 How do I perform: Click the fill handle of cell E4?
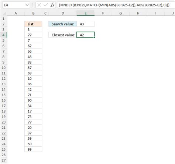click(95, 38)
